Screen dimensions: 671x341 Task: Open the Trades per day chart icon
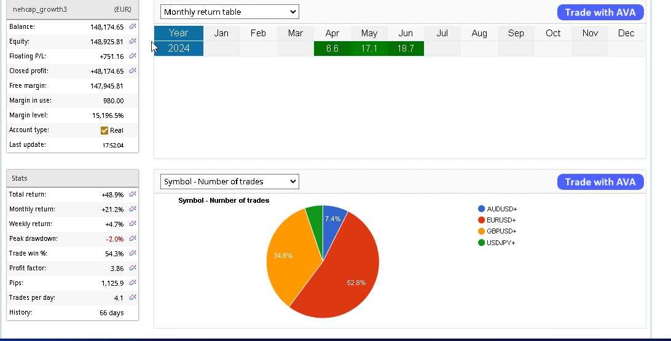pos(133,297)
